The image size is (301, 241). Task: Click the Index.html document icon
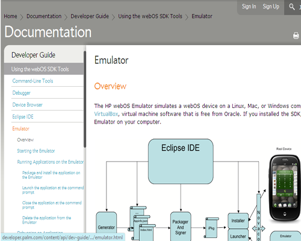pyautogui.click(x=147, y=232)
